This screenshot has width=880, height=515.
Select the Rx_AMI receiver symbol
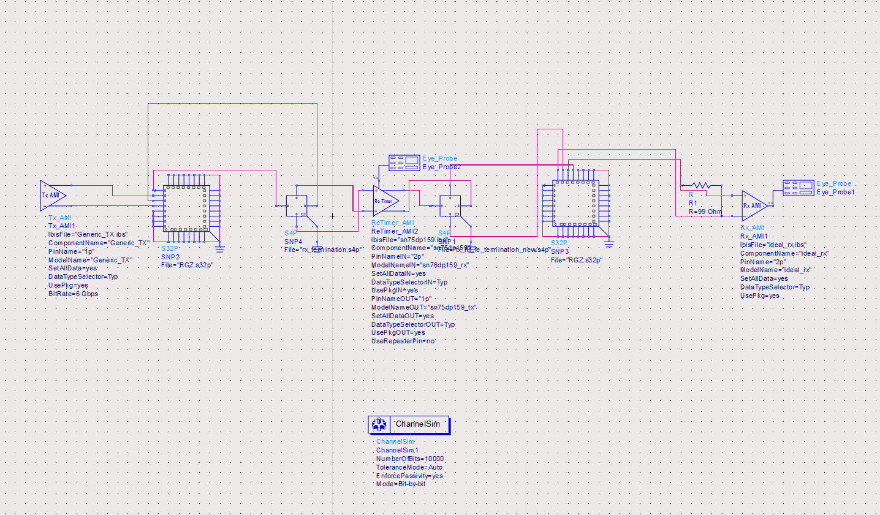(753, 206)
